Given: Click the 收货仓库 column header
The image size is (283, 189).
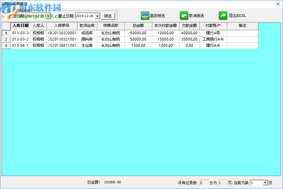Looking at the screenshot, I should pyautogui.click(x=87, y=26).
